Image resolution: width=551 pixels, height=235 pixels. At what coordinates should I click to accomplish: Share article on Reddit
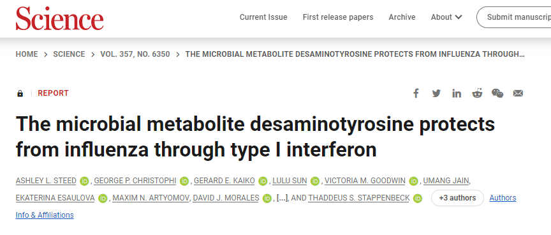click(477, 93)
